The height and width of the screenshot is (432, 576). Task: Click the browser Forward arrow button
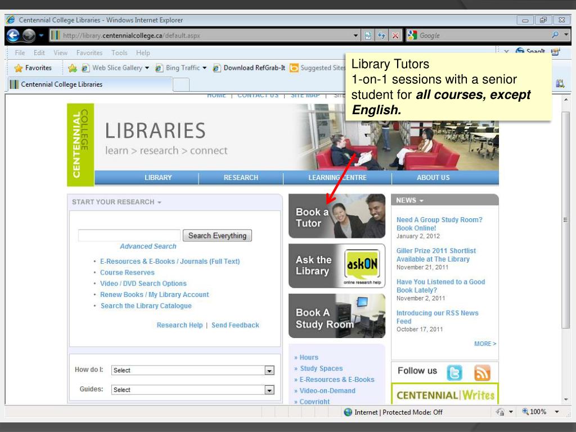(x=29, y=35)
